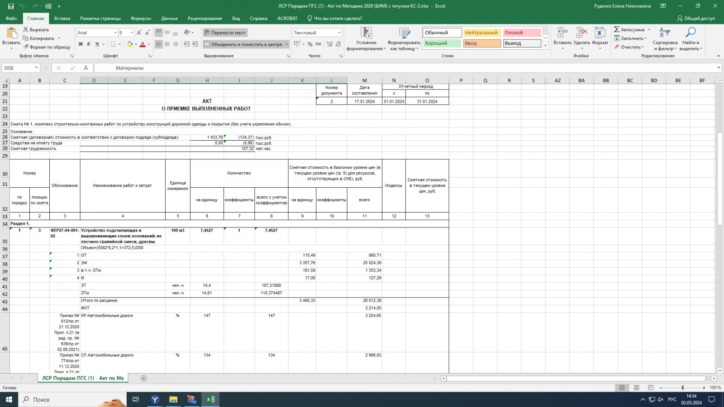Expand the formula bar

719,68
